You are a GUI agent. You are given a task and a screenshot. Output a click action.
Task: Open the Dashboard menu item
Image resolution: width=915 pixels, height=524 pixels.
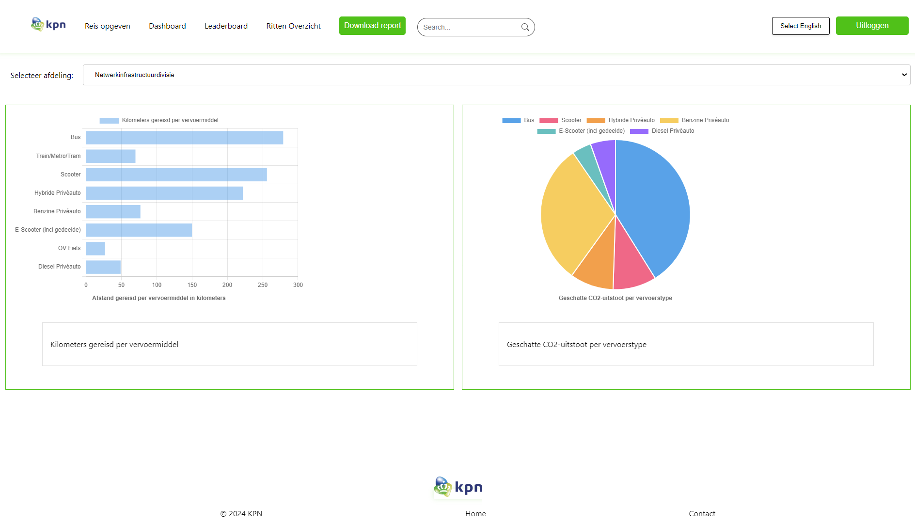pos(167,26)
